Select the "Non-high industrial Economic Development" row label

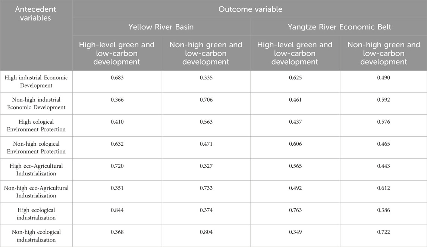[x=36, y=103]
